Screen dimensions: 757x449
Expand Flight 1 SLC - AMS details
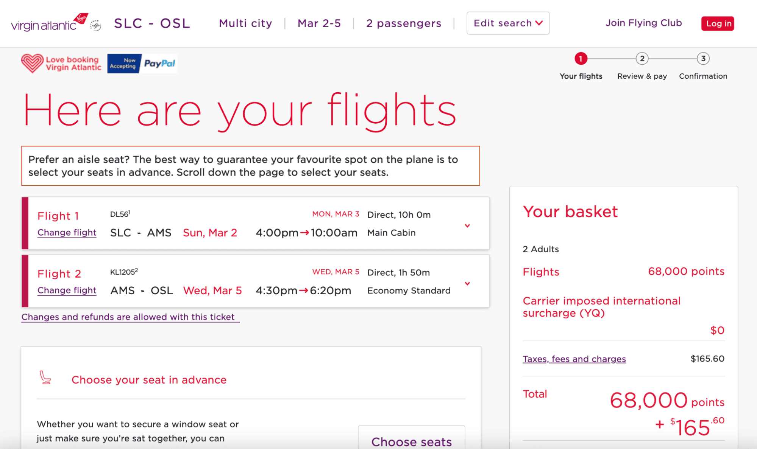[x=467, y=226]
